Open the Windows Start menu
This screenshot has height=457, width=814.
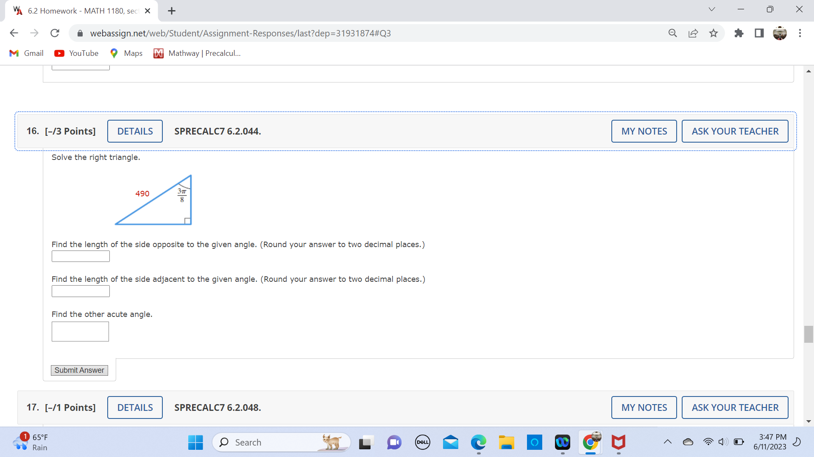(x=195, y=442)
